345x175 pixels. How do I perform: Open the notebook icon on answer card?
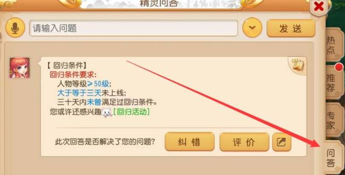coord(298,65)
